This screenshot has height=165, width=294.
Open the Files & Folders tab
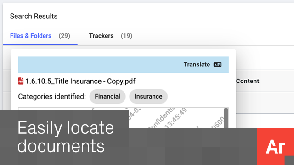[x=31, y=36]
